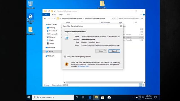Screen dimensions: 180x101
Task: Select Network in navigation pane
Action: (51, 56)
